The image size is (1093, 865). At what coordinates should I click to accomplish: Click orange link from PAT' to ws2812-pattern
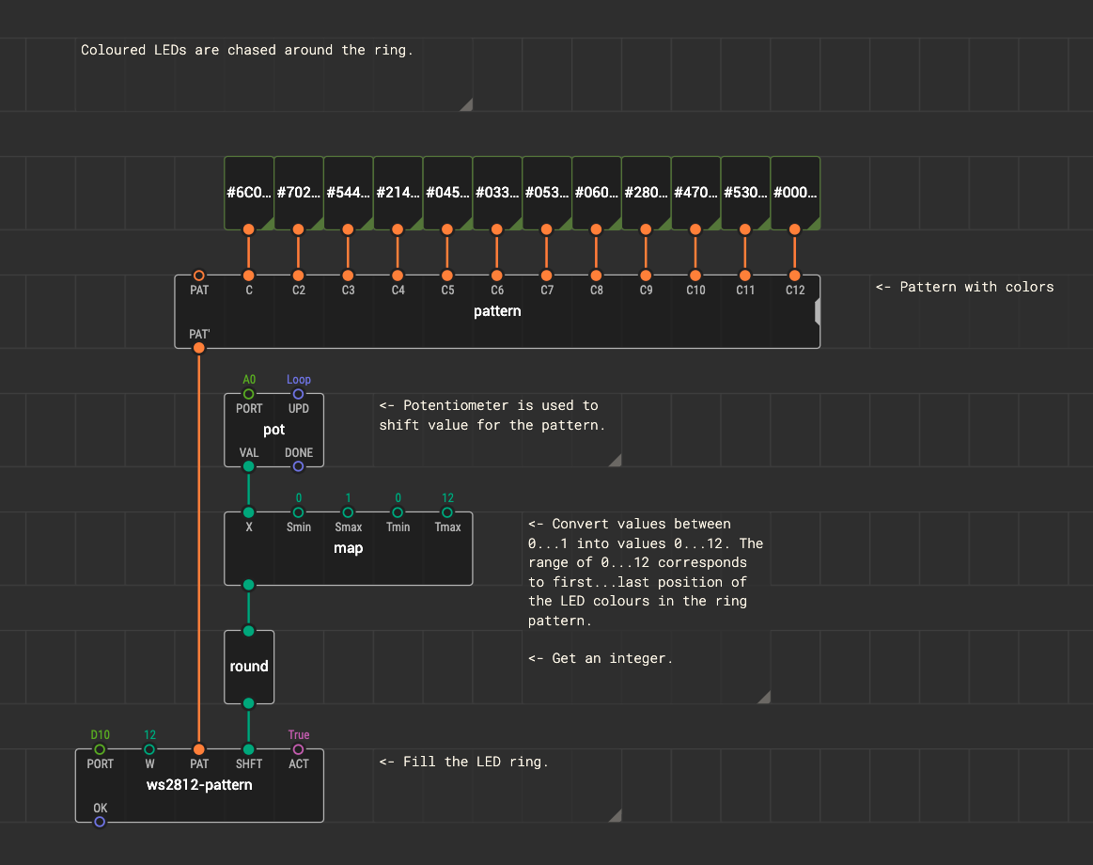click(x=198, y=549)
